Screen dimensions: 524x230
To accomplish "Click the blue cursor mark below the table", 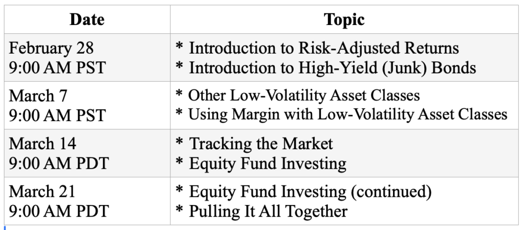I will pos(5,227).
